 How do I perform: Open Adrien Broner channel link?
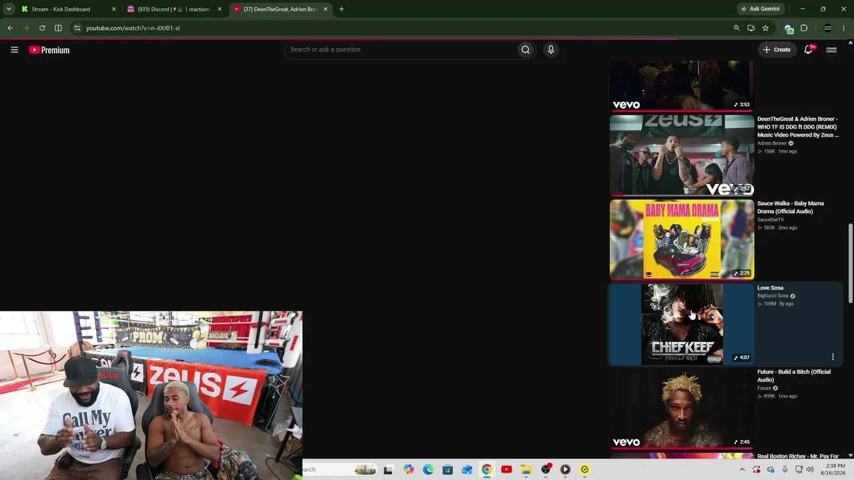[x=772, y=143]
